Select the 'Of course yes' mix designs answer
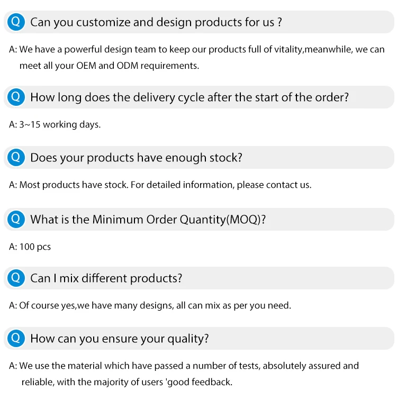397x409 pixels. [150, 305]
